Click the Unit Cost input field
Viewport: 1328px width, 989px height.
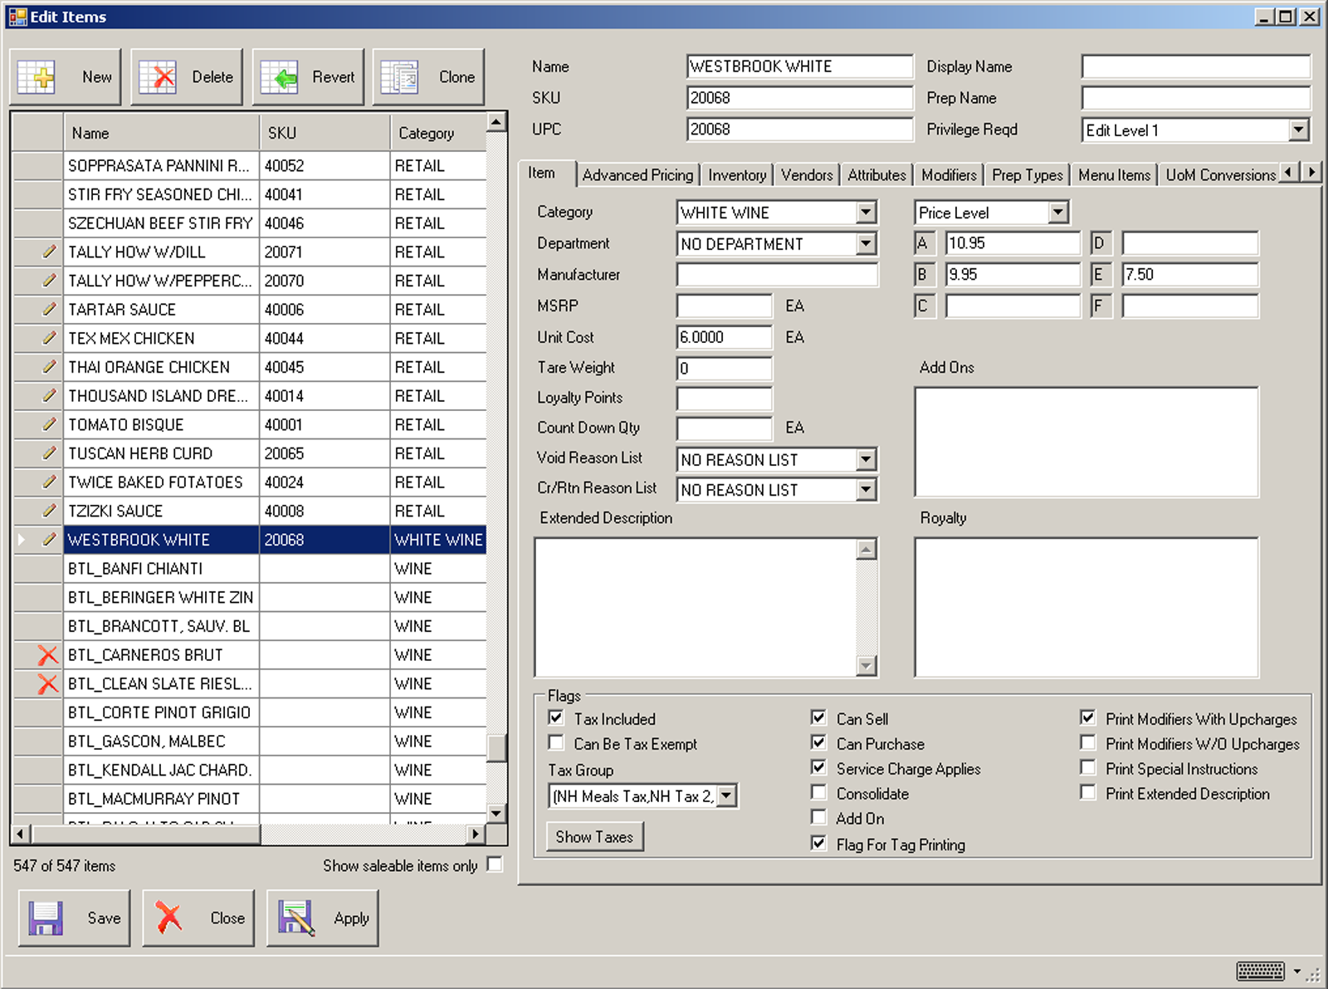724,337
